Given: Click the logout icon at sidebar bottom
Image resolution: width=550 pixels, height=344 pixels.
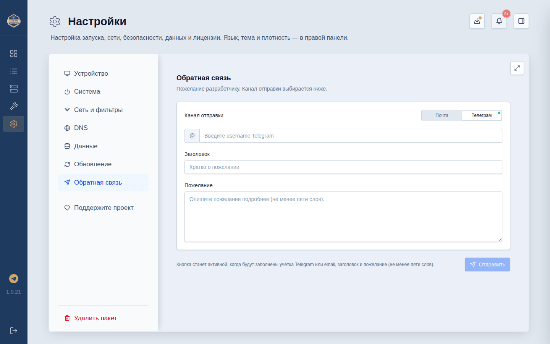Looking at the screenshot, I should (x=14, y=331).
